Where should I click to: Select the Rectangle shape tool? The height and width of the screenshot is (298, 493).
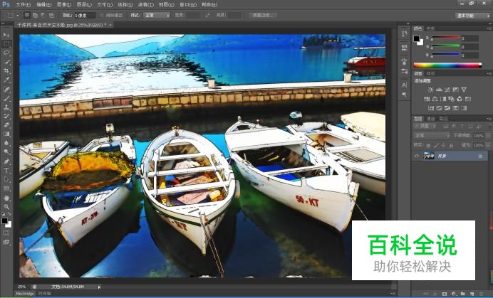point(6,188)
